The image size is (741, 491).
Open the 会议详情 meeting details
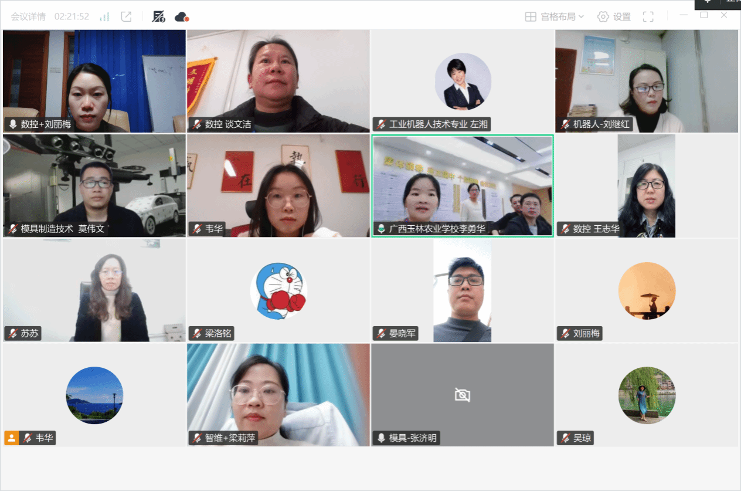pyautogui.click(x=28, y=17)
